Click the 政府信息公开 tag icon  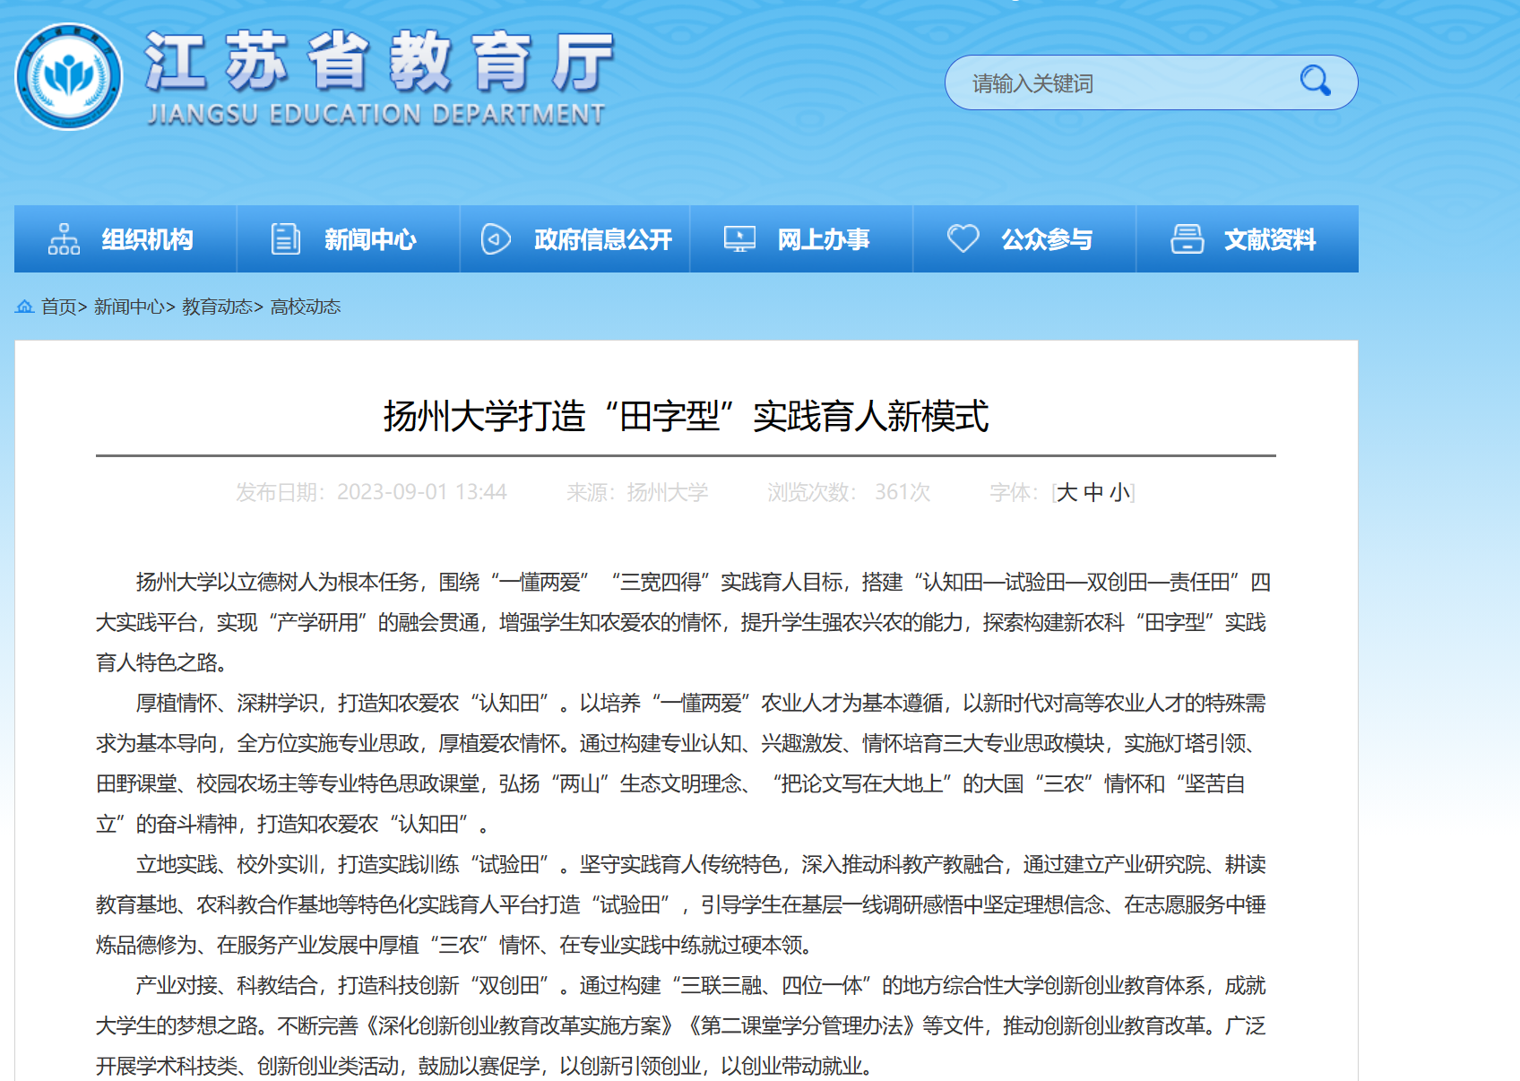496,239
